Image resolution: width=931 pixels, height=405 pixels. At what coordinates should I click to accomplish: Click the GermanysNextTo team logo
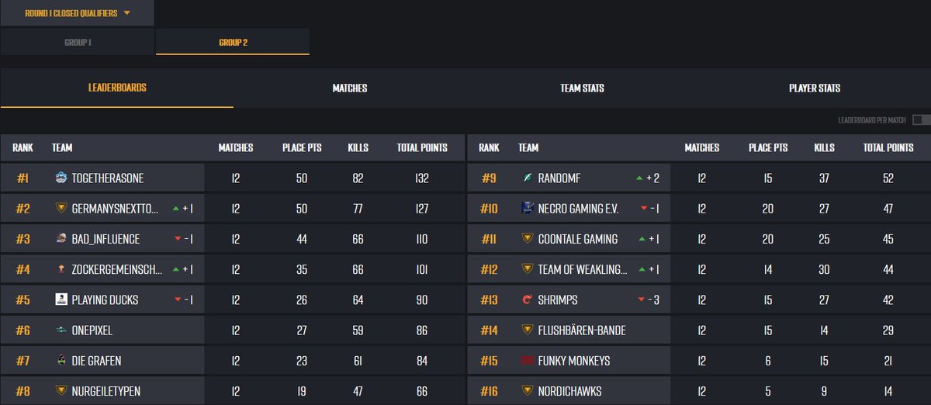(x=61, y=208)
